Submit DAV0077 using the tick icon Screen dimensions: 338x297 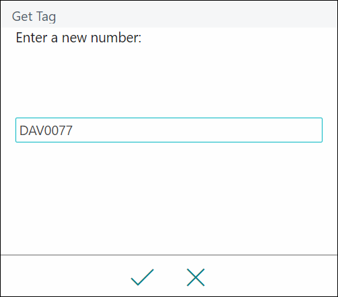point(142,278)
